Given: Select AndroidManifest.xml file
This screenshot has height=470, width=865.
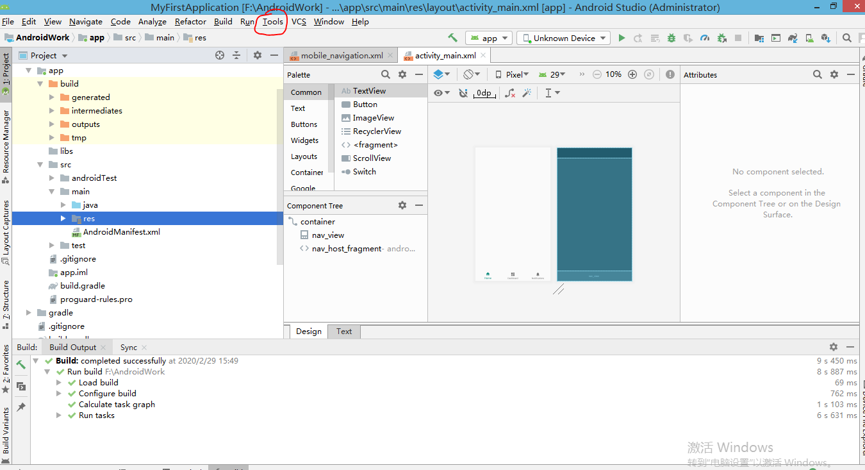Looking at the screenshot, I should pyautogui.click(x=122, y=232).
